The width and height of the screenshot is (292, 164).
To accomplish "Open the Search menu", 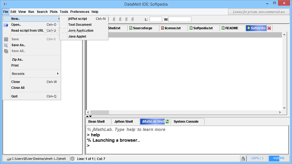I will [42, 12].
